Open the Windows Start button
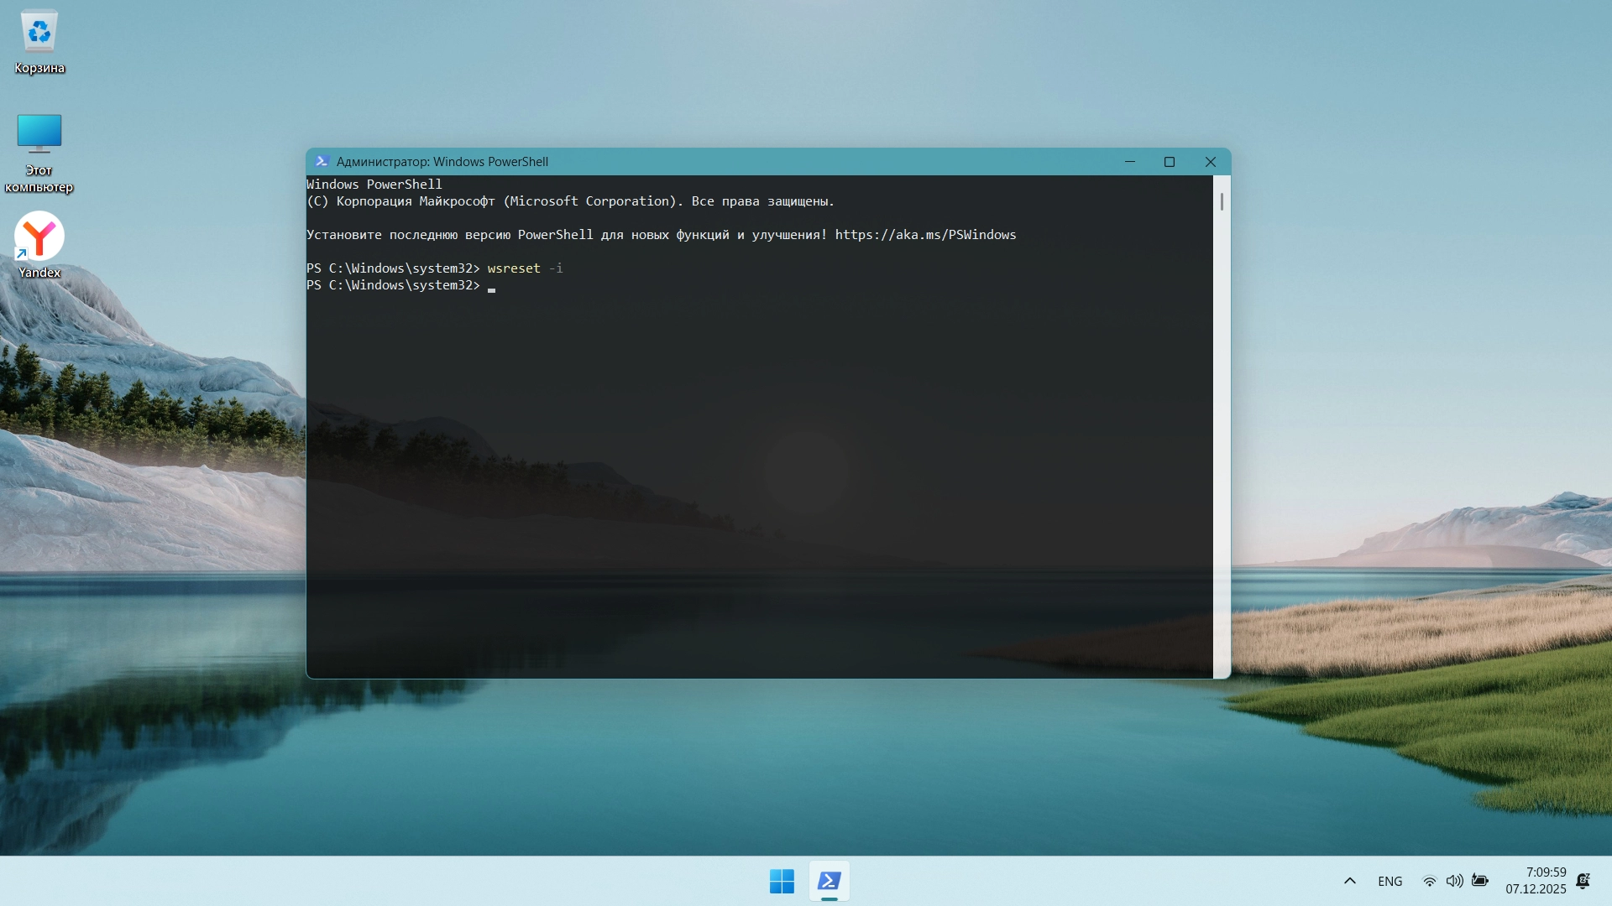This screenshot has width=1612, height=906. click(782, 881)
